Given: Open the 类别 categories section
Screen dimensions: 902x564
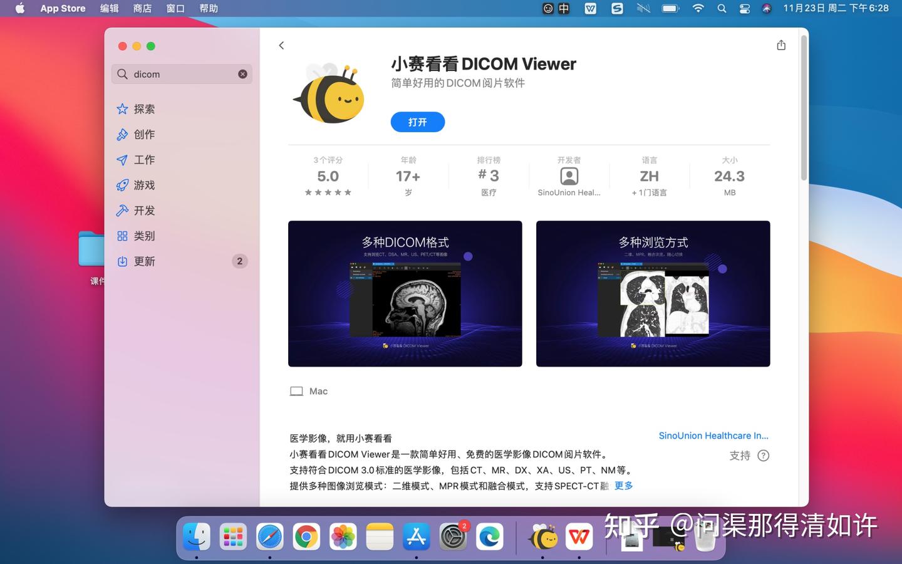Looking at the screenshot, I should pyautogui.click(x=144, y=236).
